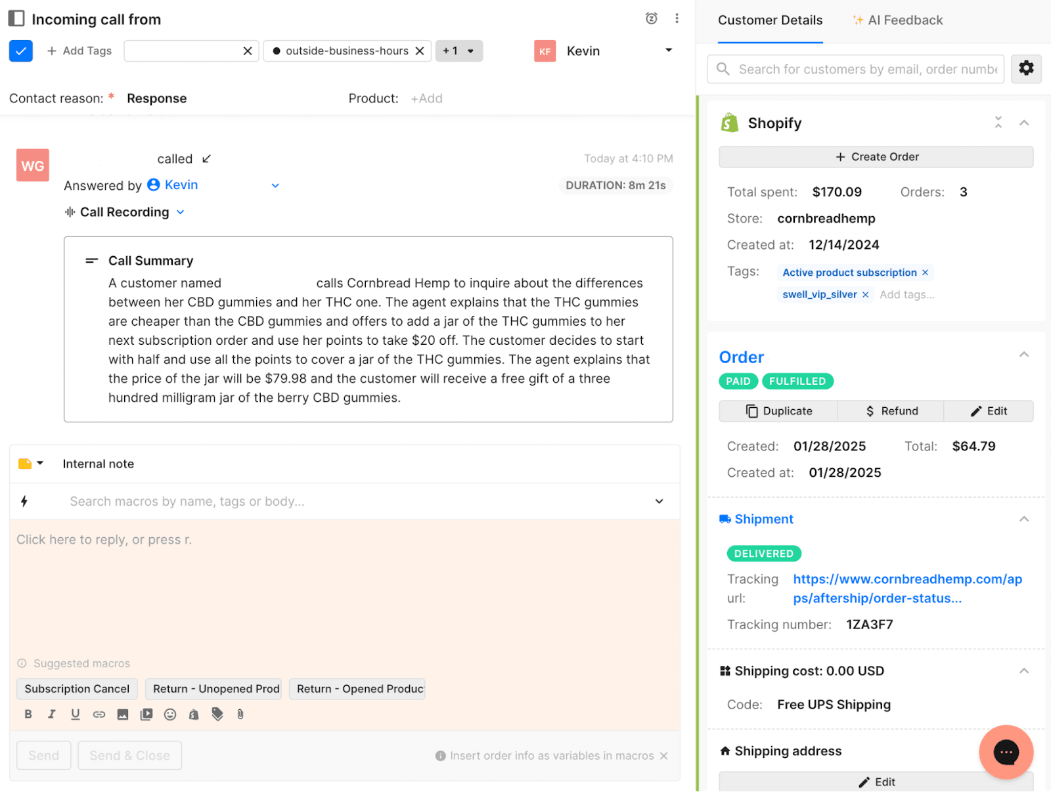Collapse the Shipment section
This screenshot has width=1051, height=792.
(1023, 519)
